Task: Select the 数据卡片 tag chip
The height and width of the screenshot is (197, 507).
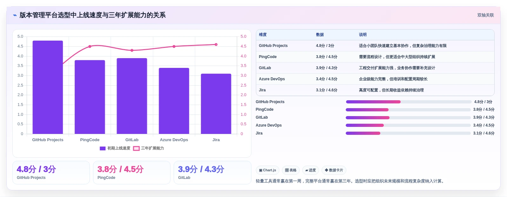Action: [334, 170]
